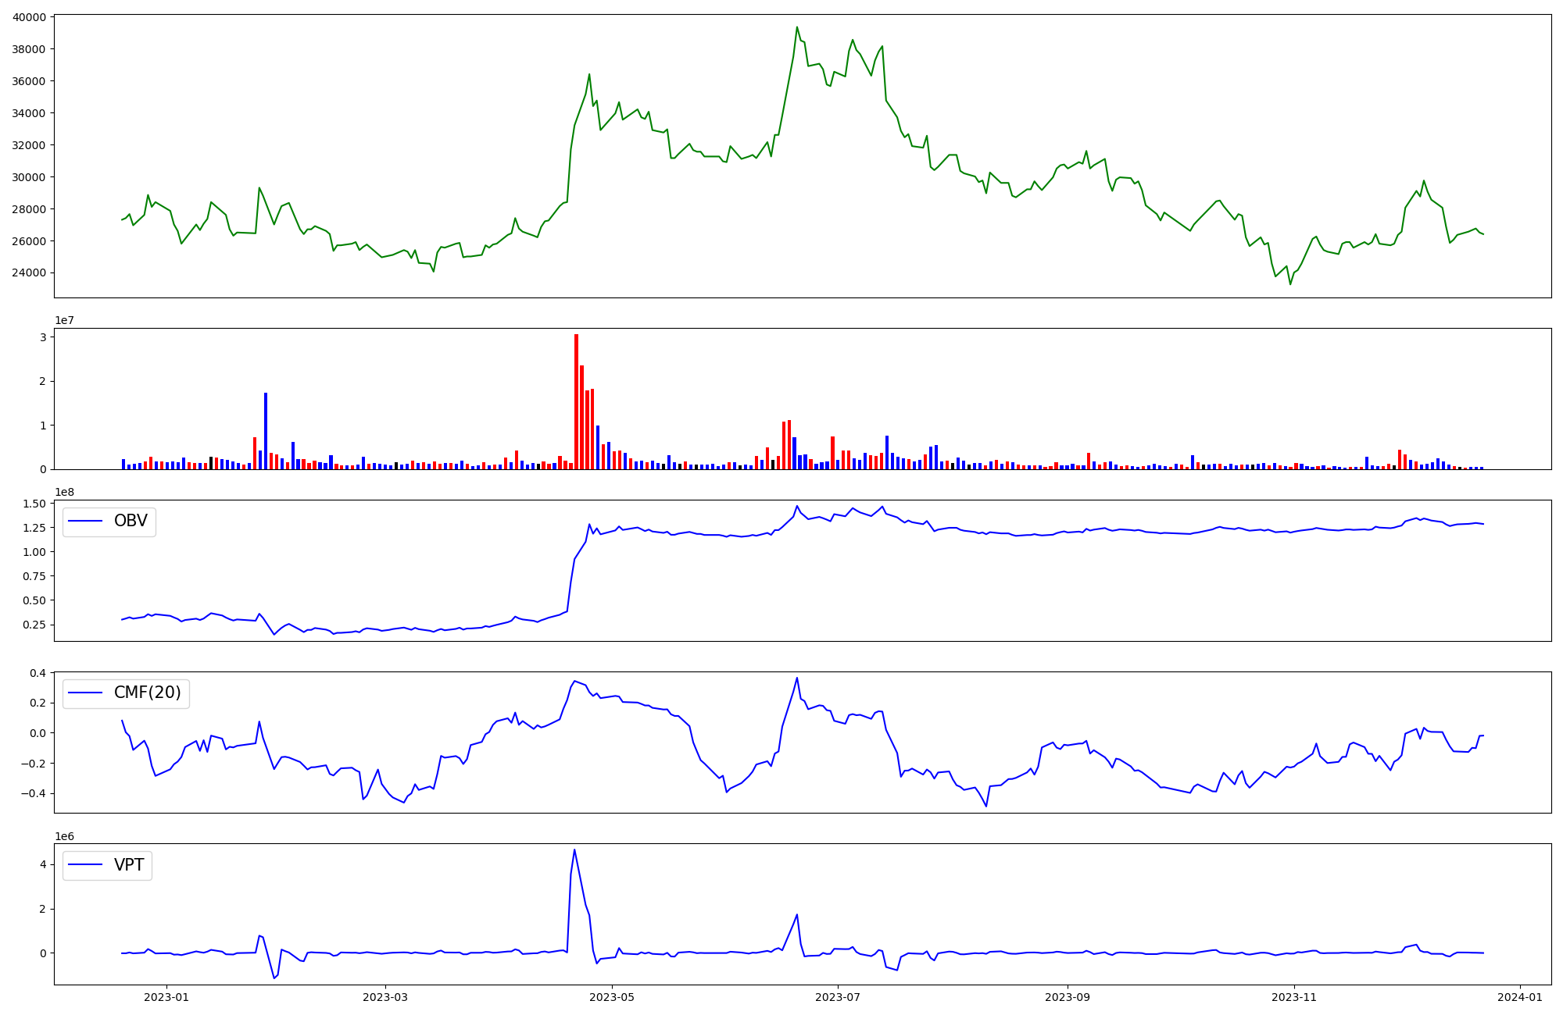This screenshot has width=1563, height=1015.
Task: Click the 2023-05 x-axis date label
Action: (x=612, y=997)
